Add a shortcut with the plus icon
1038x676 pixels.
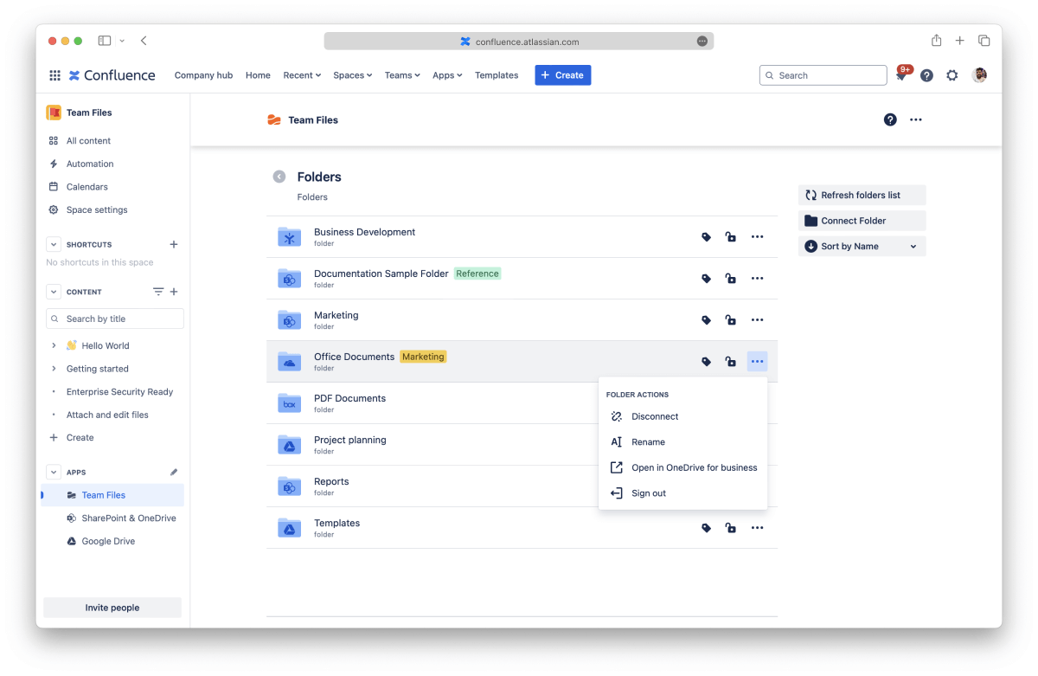click(174, 244)
